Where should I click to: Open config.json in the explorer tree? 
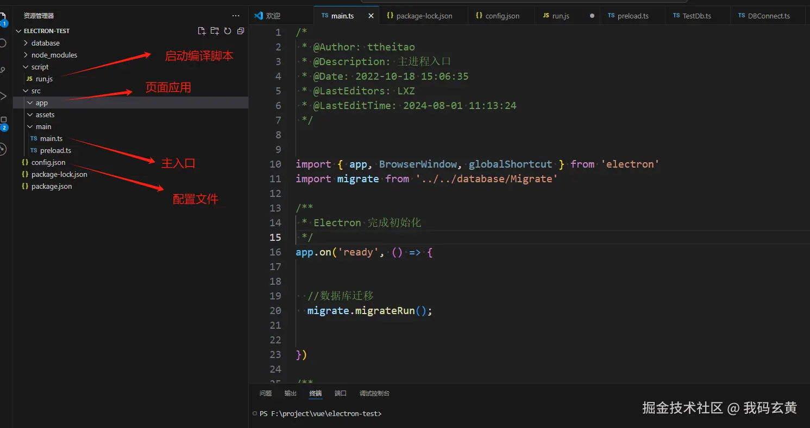130,162
